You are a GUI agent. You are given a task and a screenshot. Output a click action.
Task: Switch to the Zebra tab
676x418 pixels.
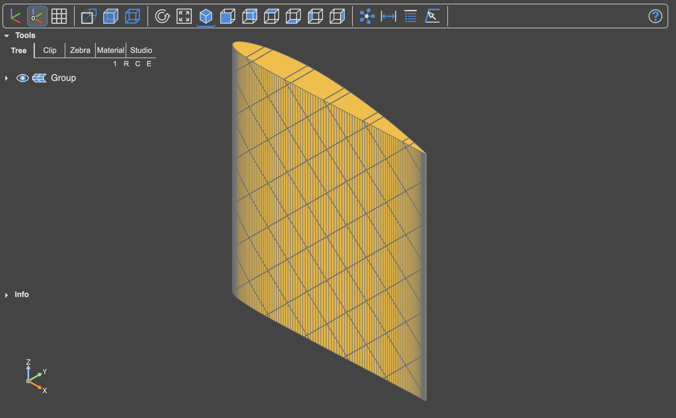pyautogui.click(x=80, y=50)
